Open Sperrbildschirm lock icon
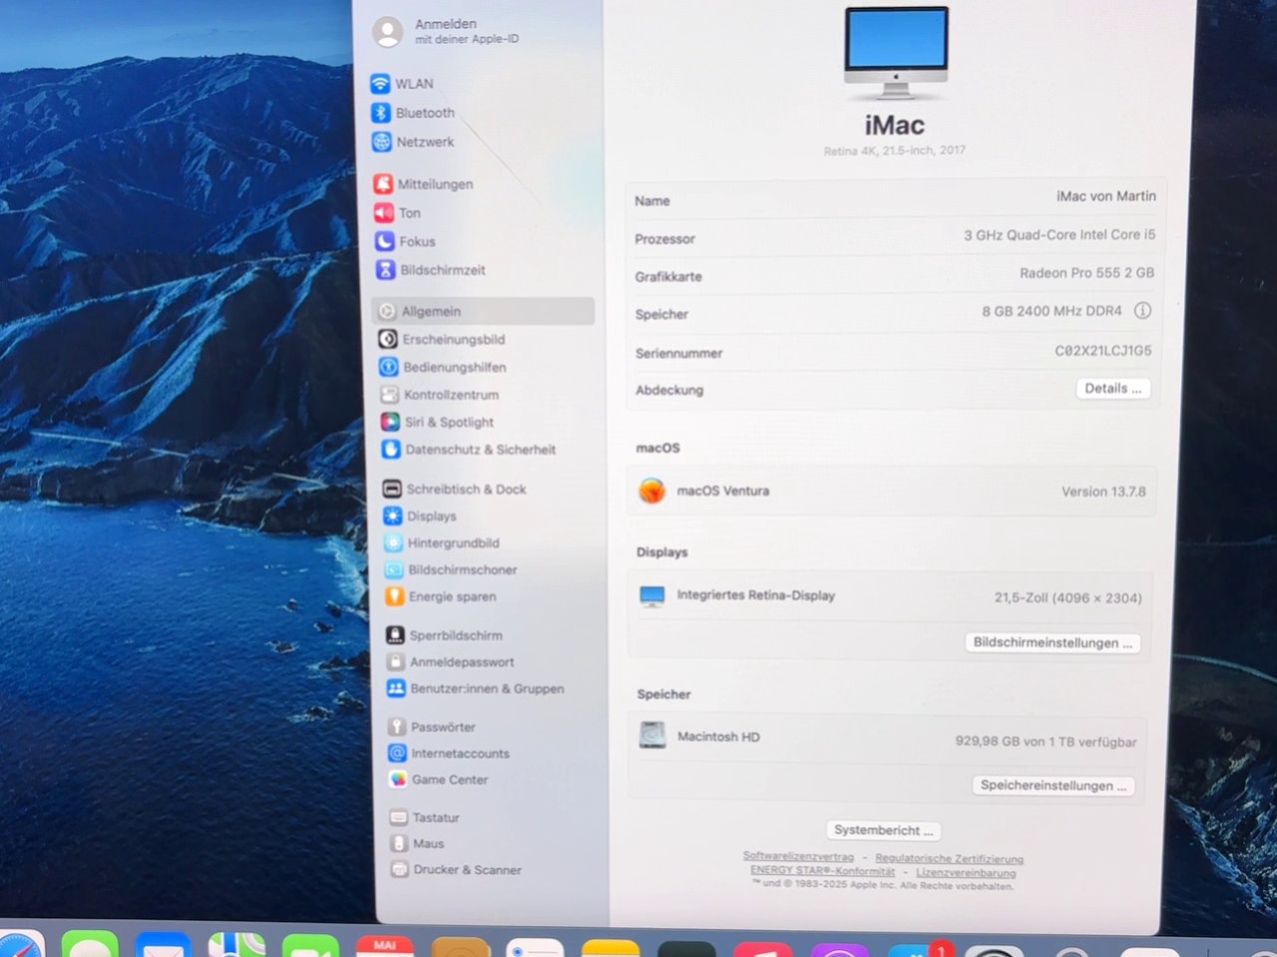 point(395,635)
